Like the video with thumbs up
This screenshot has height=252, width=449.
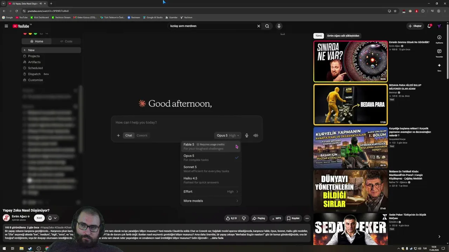click(x=232, y=218)
